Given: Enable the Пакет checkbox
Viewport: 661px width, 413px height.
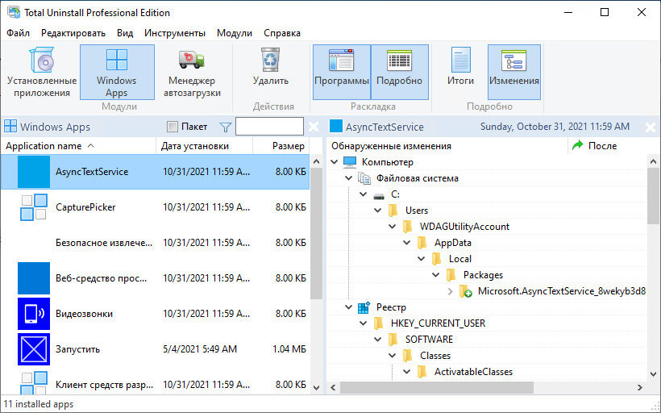Looking at the screenshot, I should pyautogui.click(x=172, y=127).
